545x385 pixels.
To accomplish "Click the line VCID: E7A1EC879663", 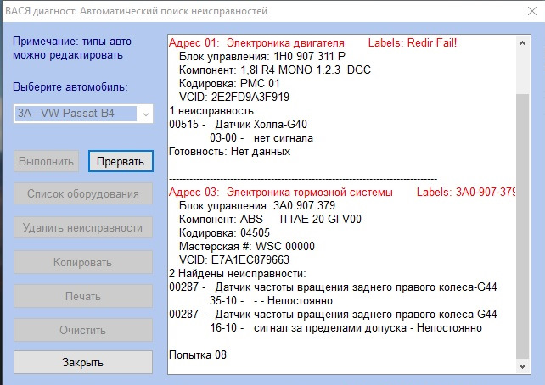I will [x=234, y=259].
